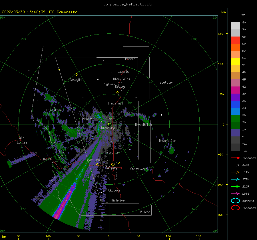Viewport: 257px width, 240px height.
Task: Click the Lake Louise label
Action: 22,140
